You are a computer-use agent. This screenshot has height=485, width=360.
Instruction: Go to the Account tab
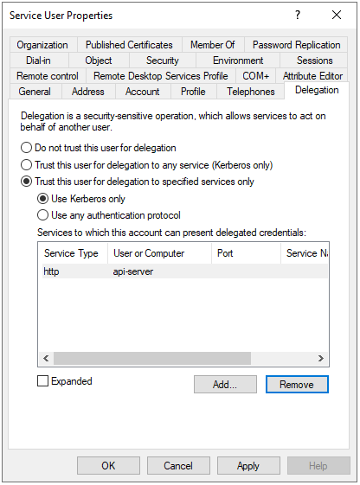pyautogui.click(x=143, y=92)
